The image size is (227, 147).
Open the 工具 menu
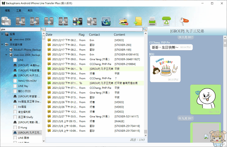19,10
